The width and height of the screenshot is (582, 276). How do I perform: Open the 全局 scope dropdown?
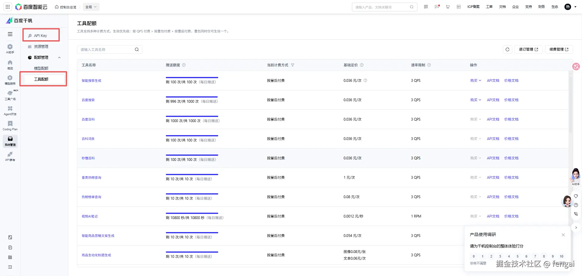click(x=91, y=7)
